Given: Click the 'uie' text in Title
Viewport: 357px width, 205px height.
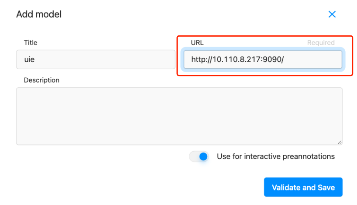Looking at the screenshot, I should 29,59.
